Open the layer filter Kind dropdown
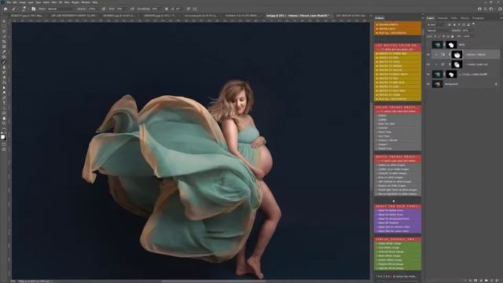The width and height of the screenshot is (503, 283). (436, 24)
